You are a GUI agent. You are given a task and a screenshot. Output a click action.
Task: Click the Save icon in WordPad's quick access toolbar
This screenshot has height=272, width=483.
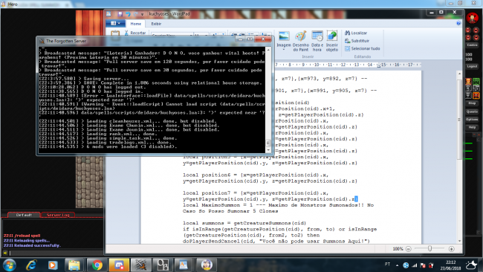tap(120, 14)
